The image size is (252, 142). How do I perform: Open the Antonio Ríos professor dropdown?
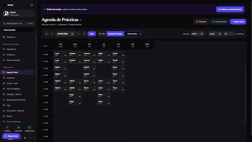pos(133,34)
